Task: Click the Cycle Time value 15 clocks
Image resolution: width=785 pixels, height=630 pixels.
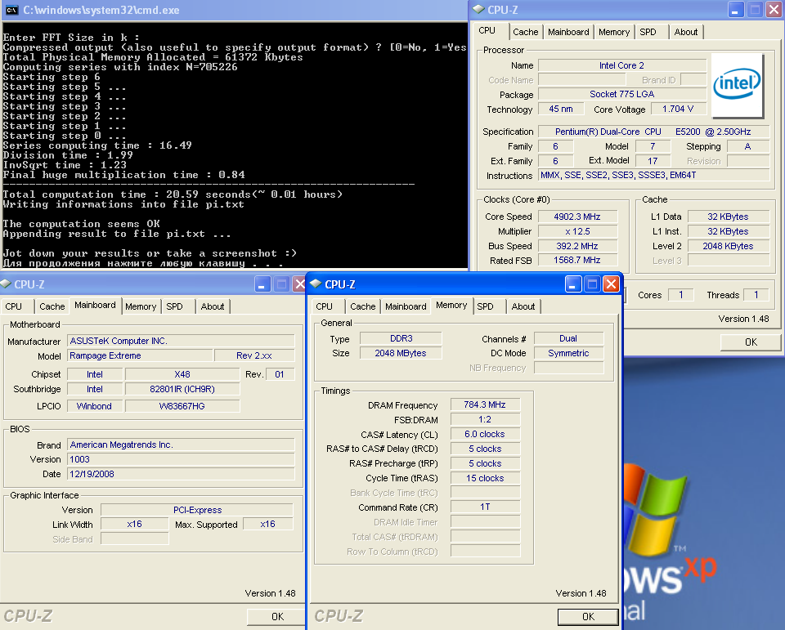Action: point(485,478)
